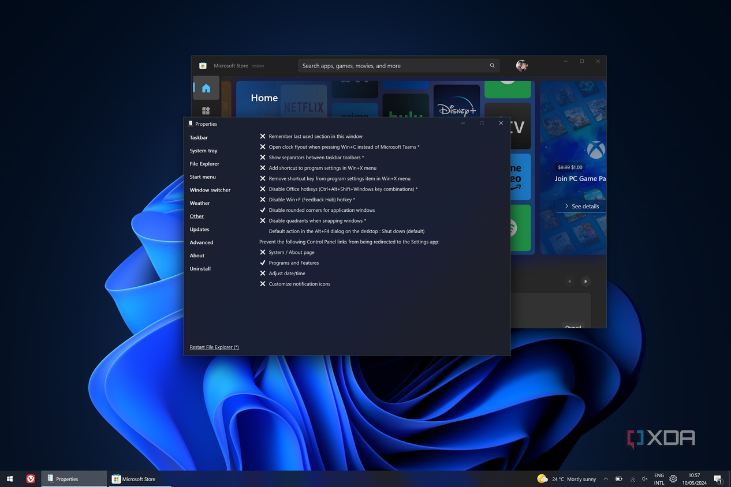Open the Advanced section
The image size is (731, 487).
point(202,242)
